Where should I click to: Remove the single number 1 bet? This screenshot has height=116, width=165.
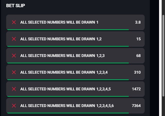tap(14, 22)
